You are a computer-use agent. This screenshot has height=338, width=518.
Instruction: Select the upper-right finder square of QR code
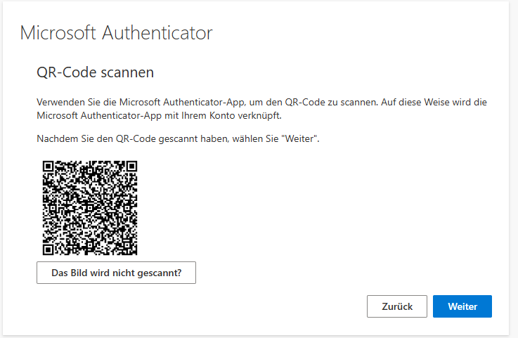(131, 167)
